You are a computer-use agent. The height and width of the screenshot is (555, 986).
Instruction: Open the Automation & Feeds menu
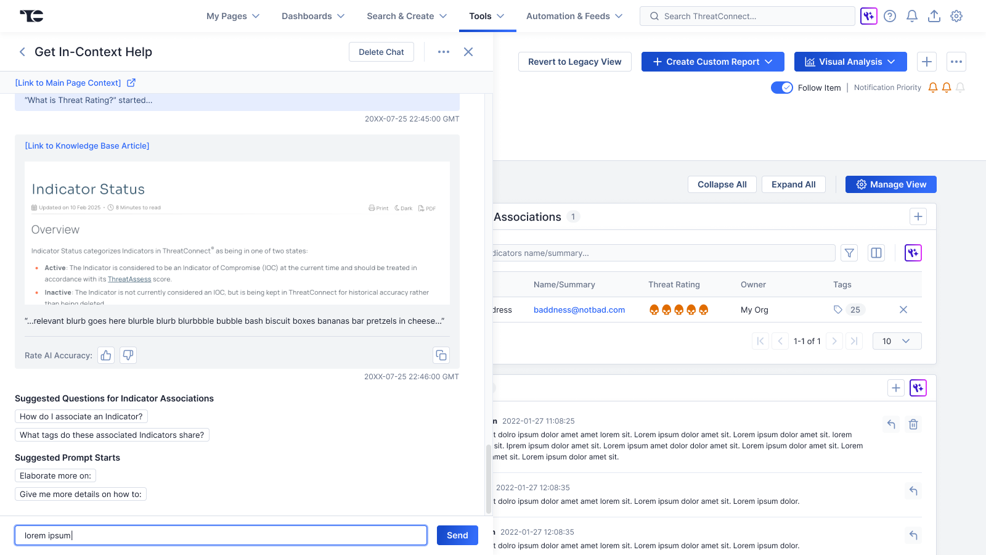tap(574, 16)
